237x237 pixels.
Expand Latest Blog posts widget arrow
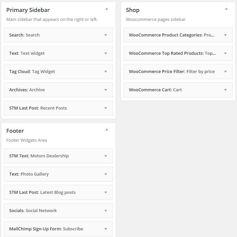pos(106,193)
